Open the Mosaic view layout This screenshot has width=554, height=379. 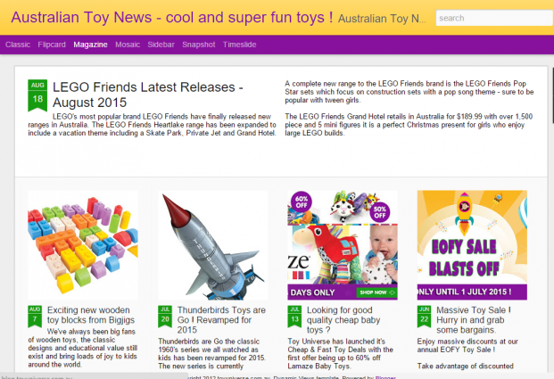point(128,44)
